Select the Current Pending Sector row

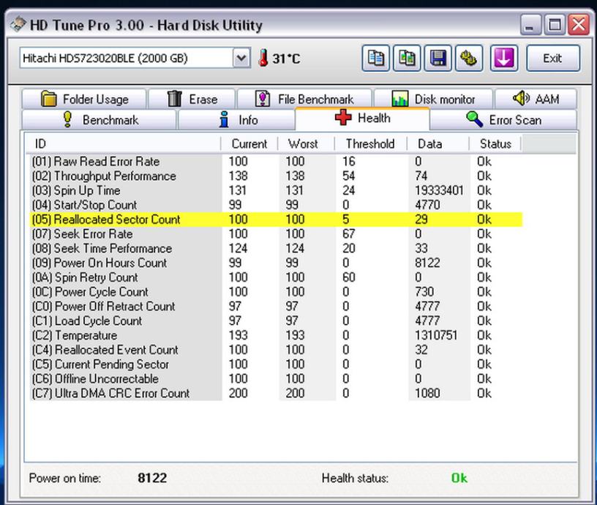[276, 364]
